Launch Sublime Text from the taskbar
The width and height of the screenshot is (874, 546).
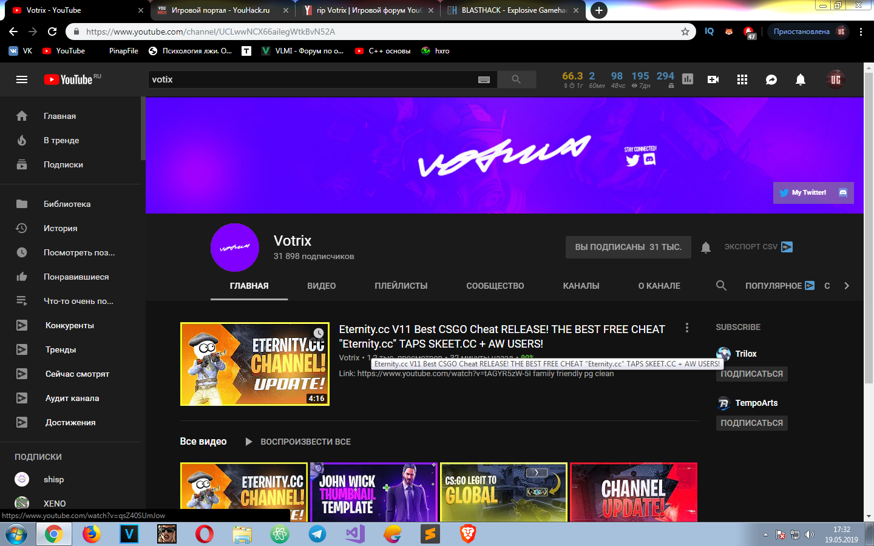(x=430, y=534)
